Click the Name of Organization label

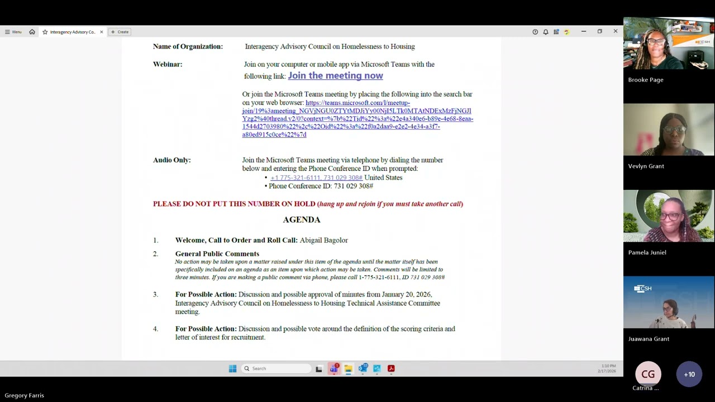coord(188,46)
